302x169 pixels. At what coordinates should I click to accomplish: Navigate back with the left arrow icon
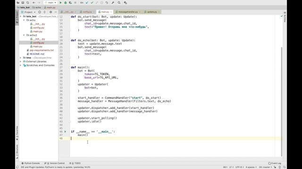34,3
